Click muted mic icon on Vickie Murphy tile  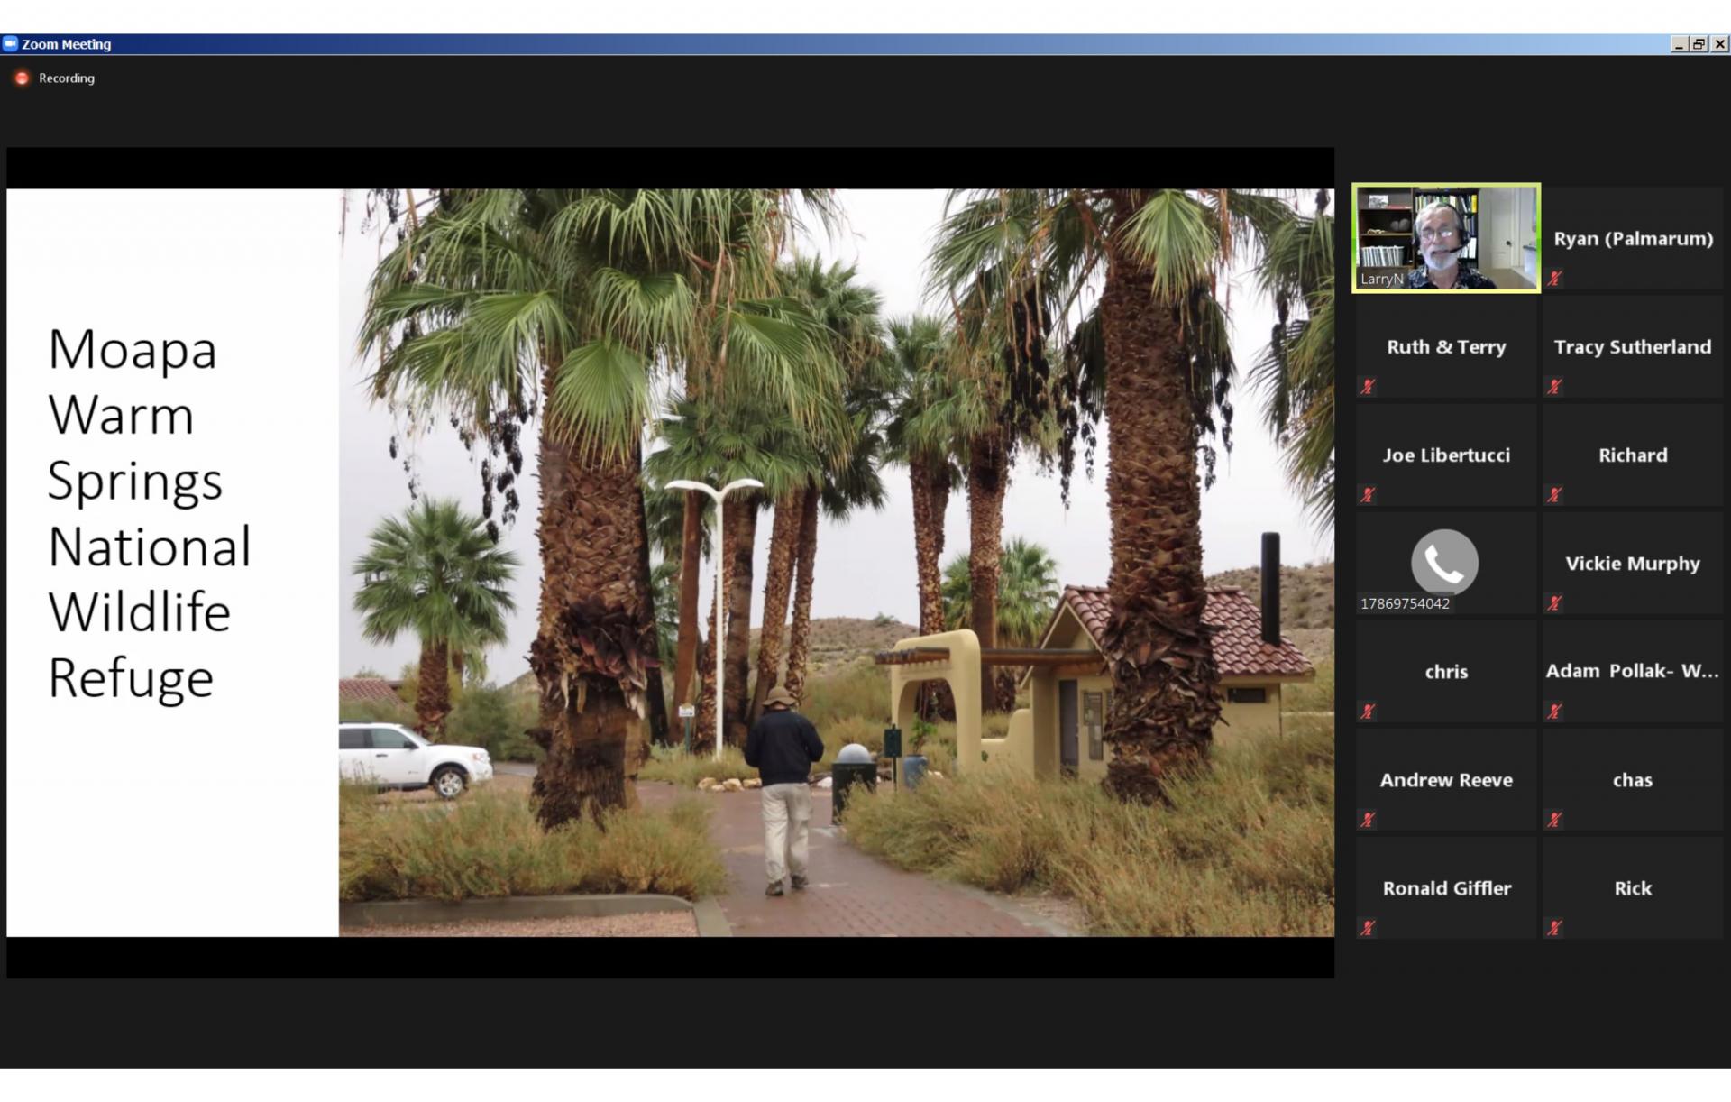1554,603
